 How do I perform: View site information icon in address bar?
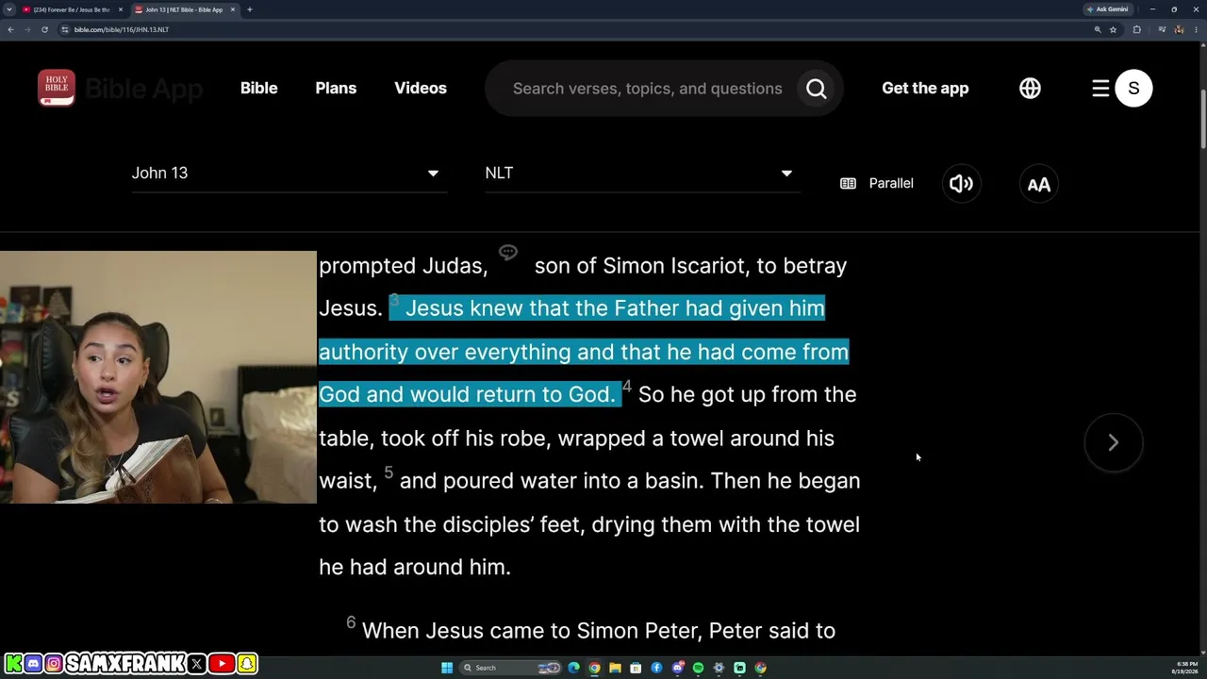pos(65,29)
